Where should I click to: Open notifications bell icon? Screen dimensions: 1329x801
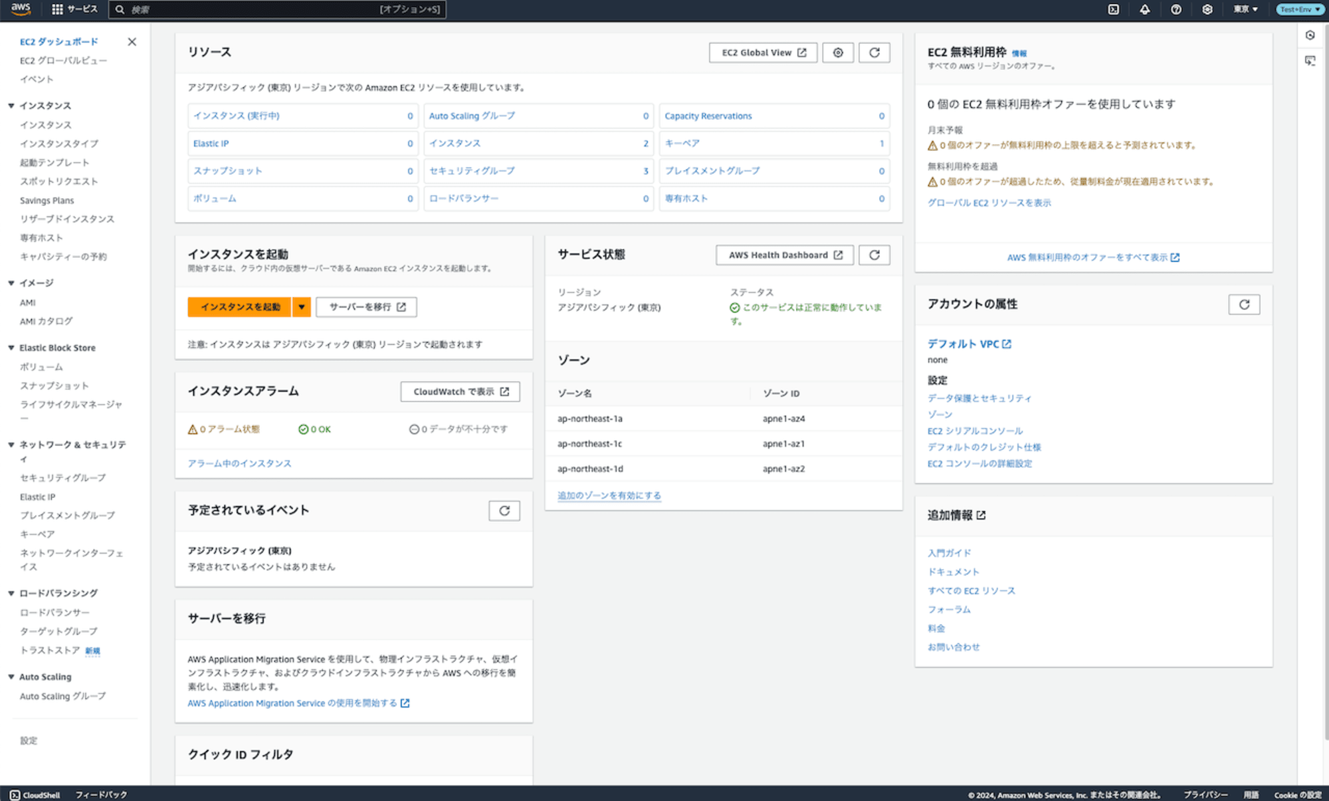1145,9
